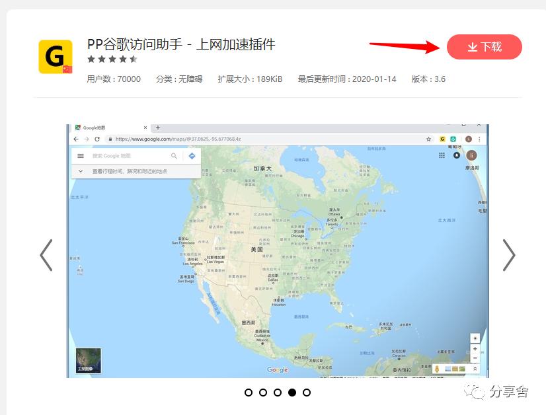
Task: Select the first carousel dot
Action: pyautogui.click(x=247, y=393)
